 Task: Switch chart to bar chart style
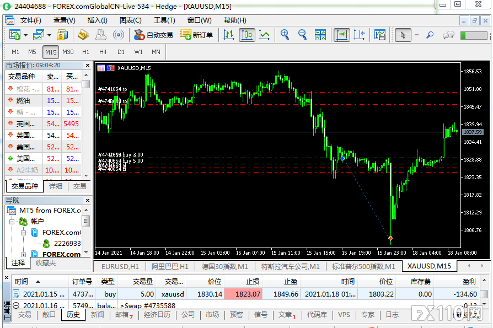tap(229, 35)
